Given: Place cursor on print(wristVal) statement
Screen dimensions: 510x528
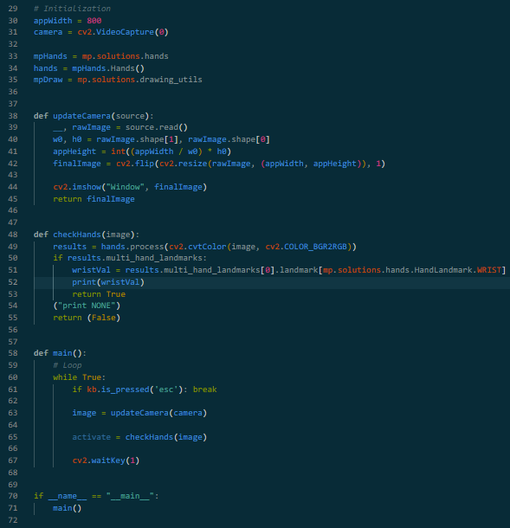Looking at the screenshot, I should 108,282.
